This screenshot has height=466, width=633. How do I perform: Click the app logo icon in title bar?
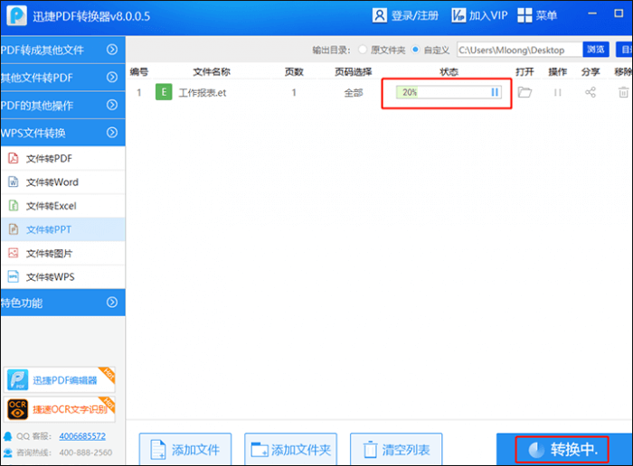(17, 15)
